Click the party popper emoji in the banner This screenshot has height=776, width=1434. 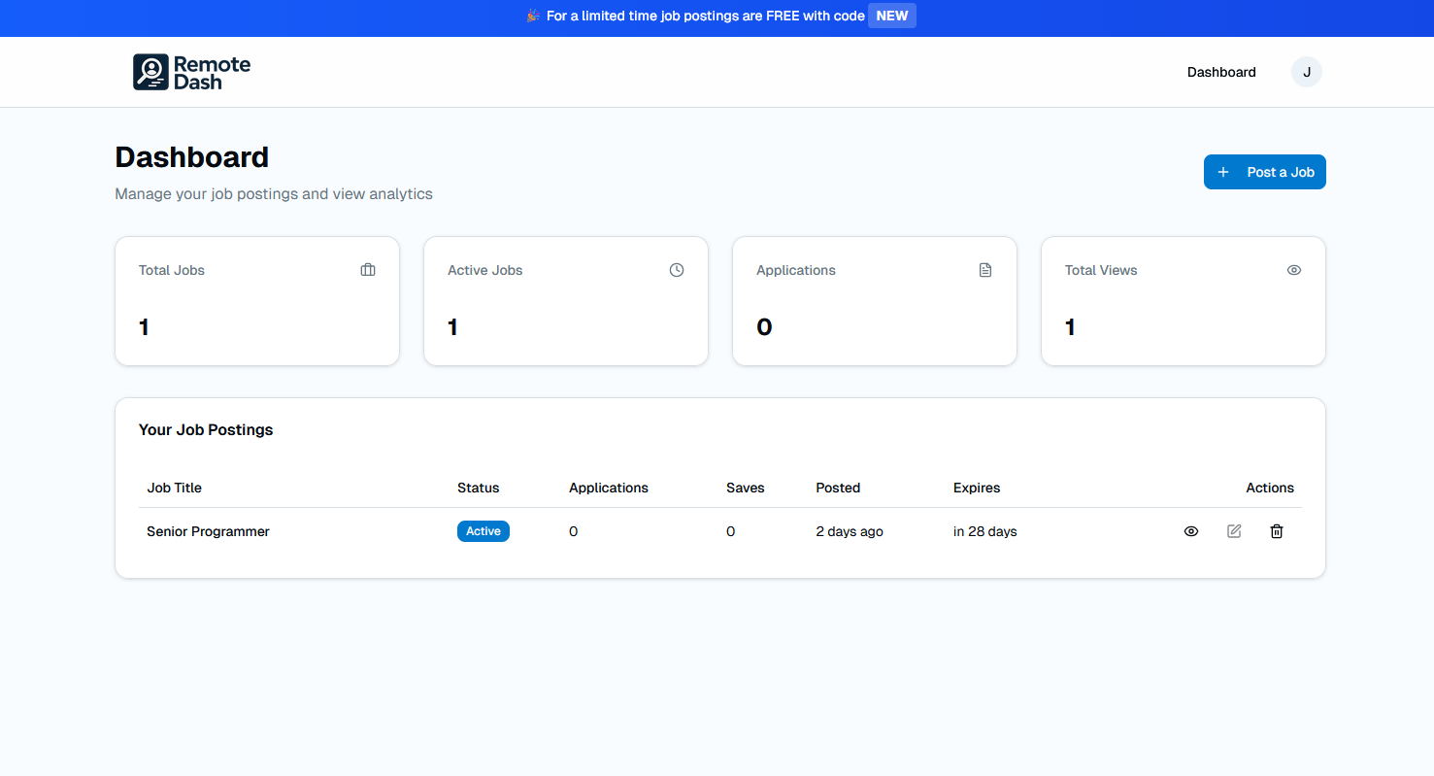point(532,16)
